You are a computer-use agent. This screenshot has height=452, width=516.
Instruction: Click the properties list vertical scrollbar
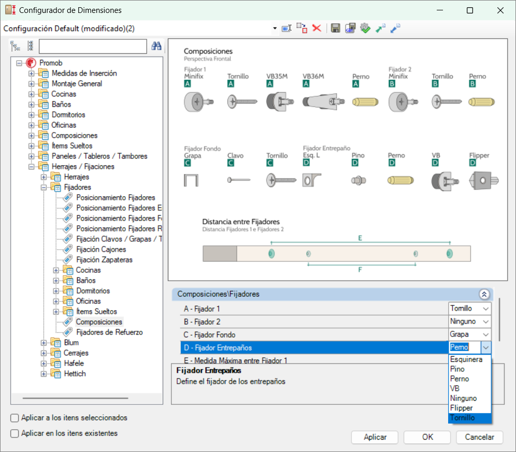499,320
